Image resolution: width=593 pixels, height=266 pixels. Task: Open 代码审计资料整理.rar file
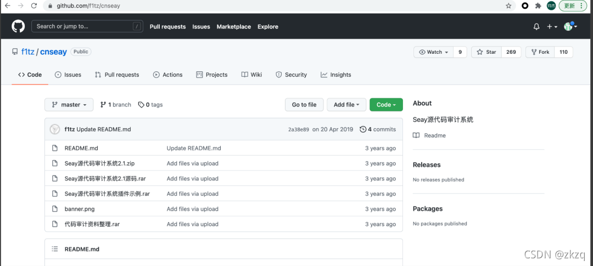coord(92,224)
